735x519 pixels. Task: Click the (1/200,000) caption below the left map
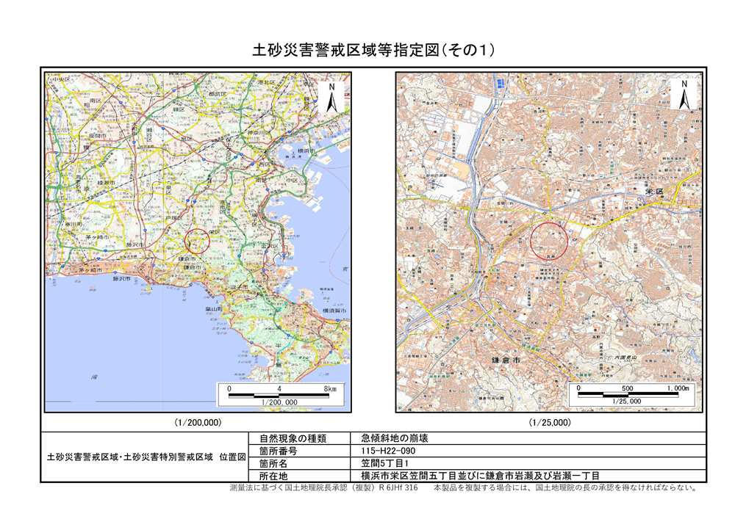(x=198, y=423)
